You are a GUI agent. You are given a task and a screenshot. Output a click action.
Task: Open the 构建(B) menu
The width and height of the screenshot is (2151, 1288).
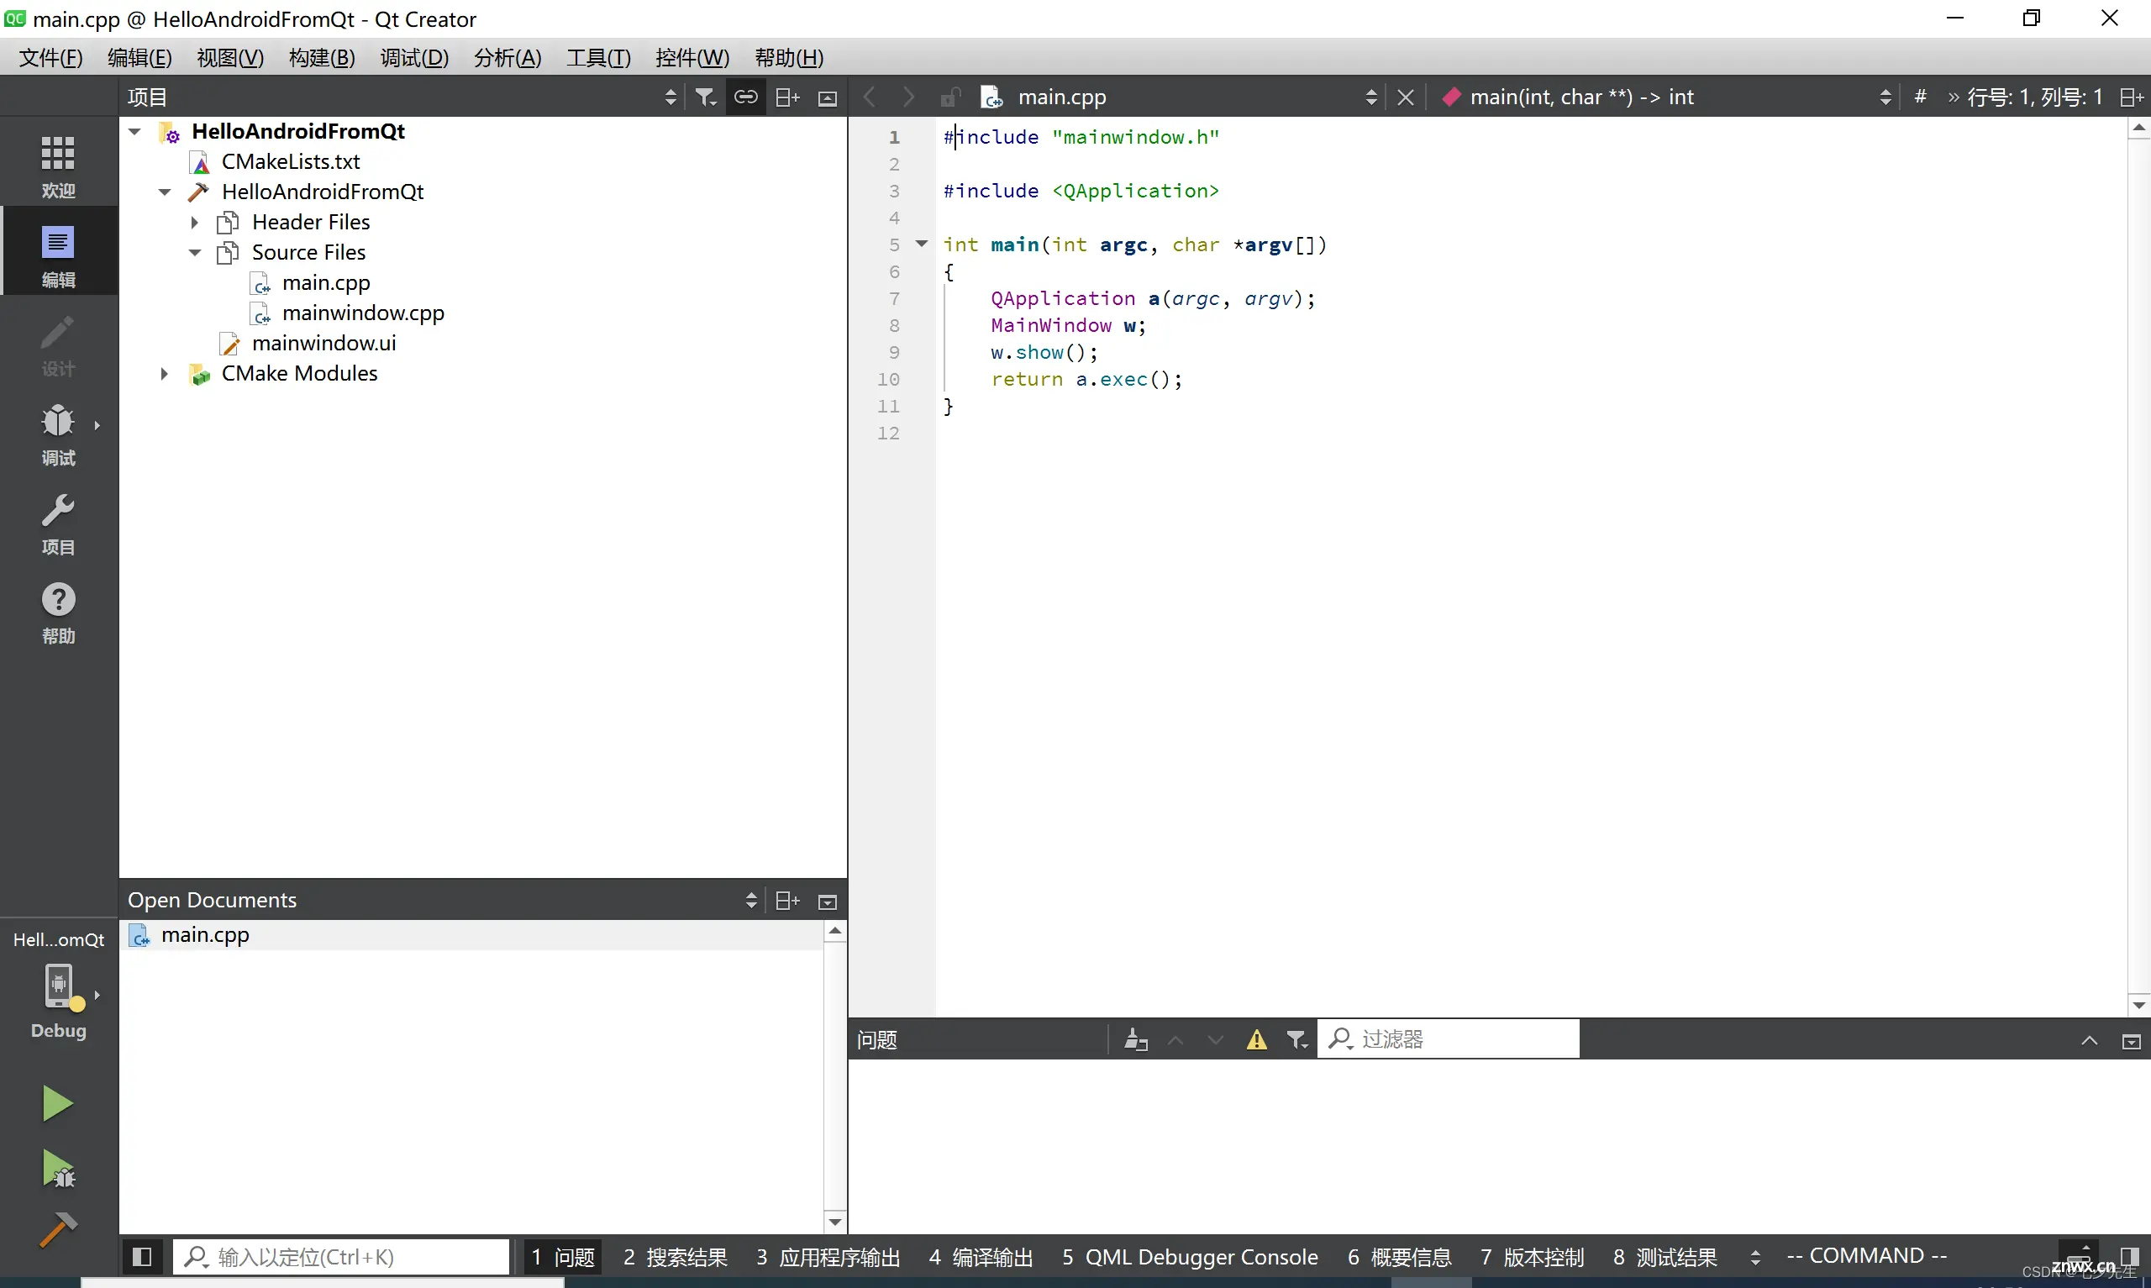[322, 57]
